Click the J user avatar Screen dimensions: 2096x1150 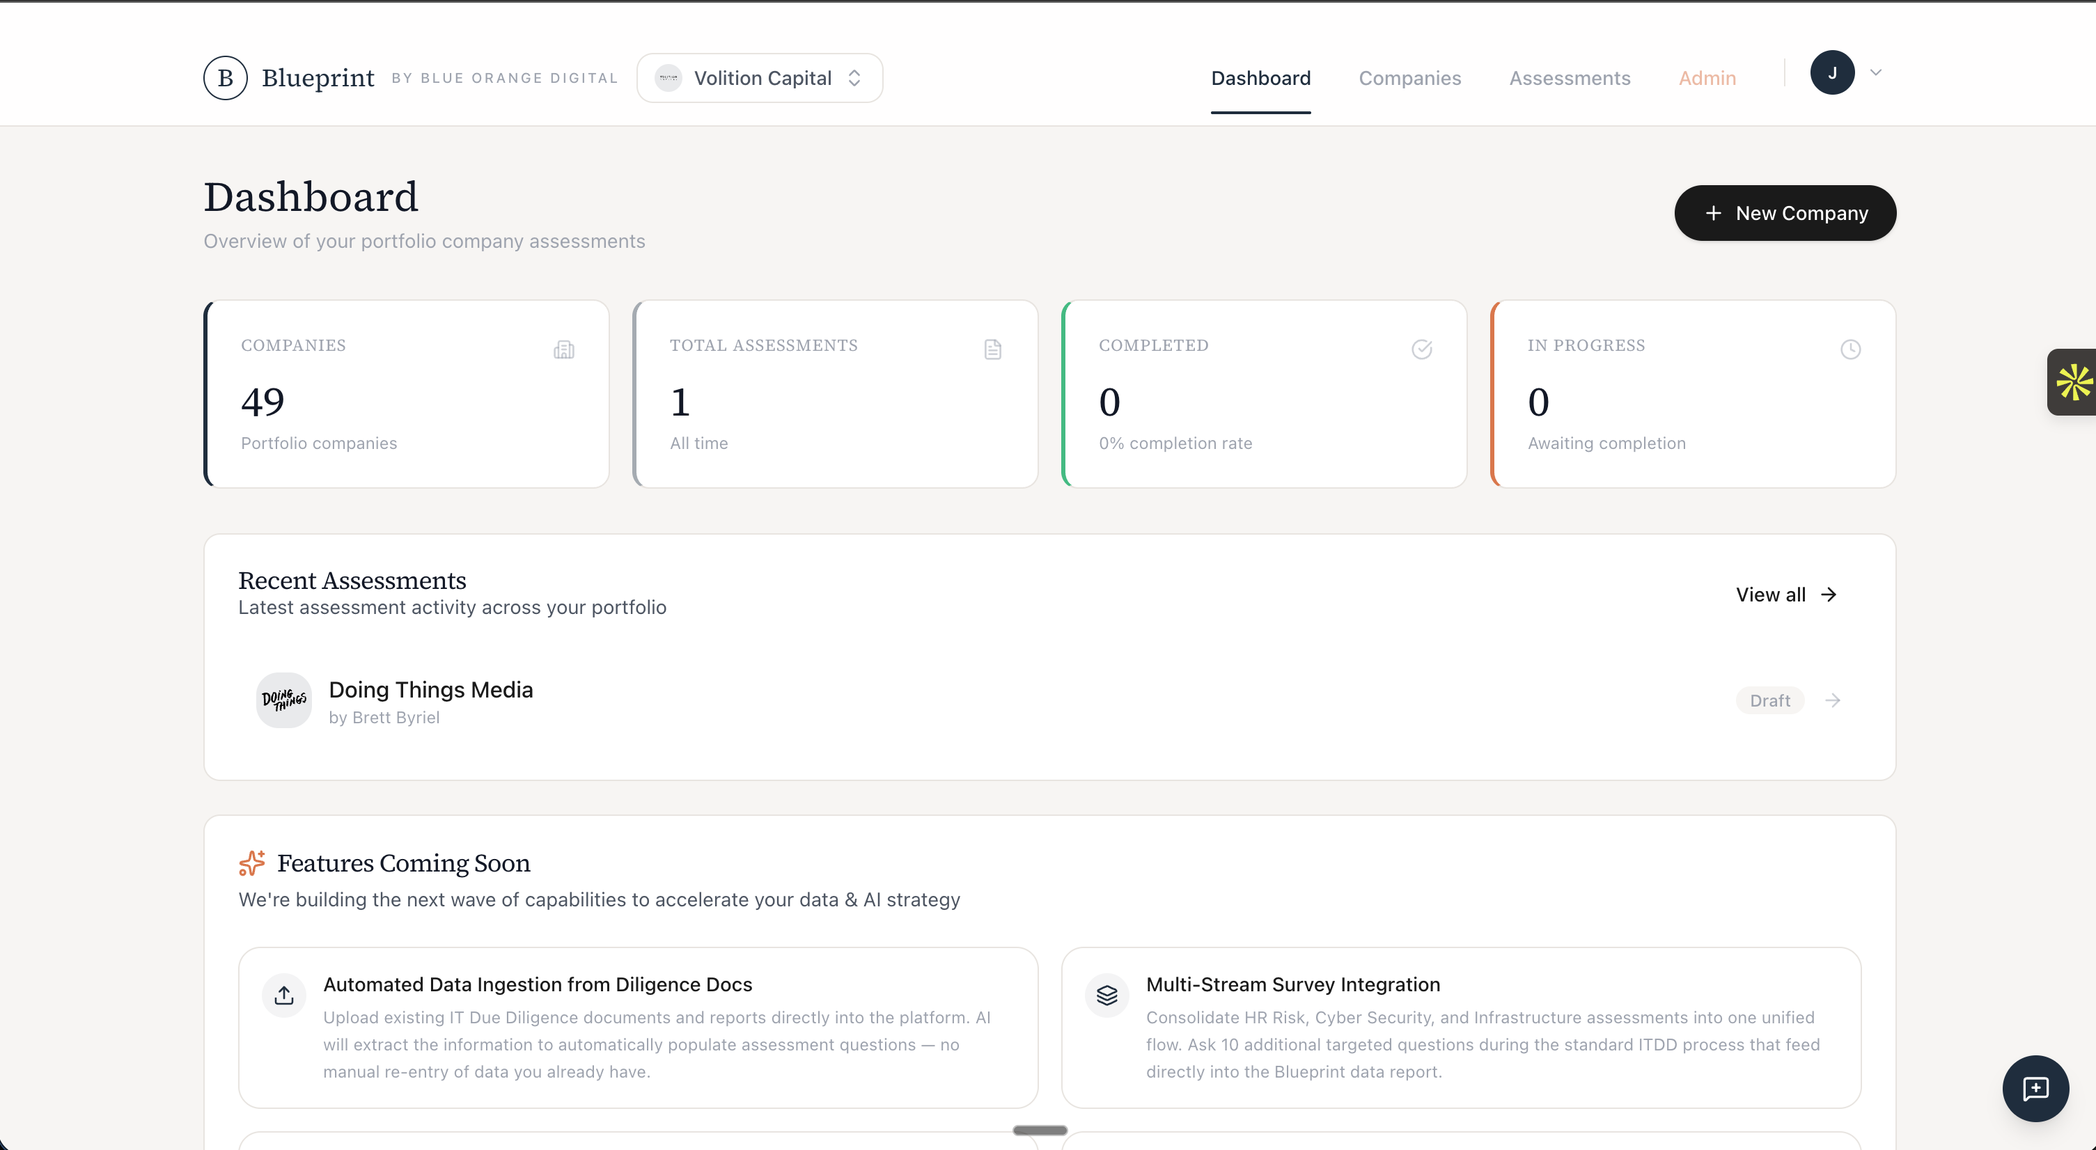[x=1831, y=73]
